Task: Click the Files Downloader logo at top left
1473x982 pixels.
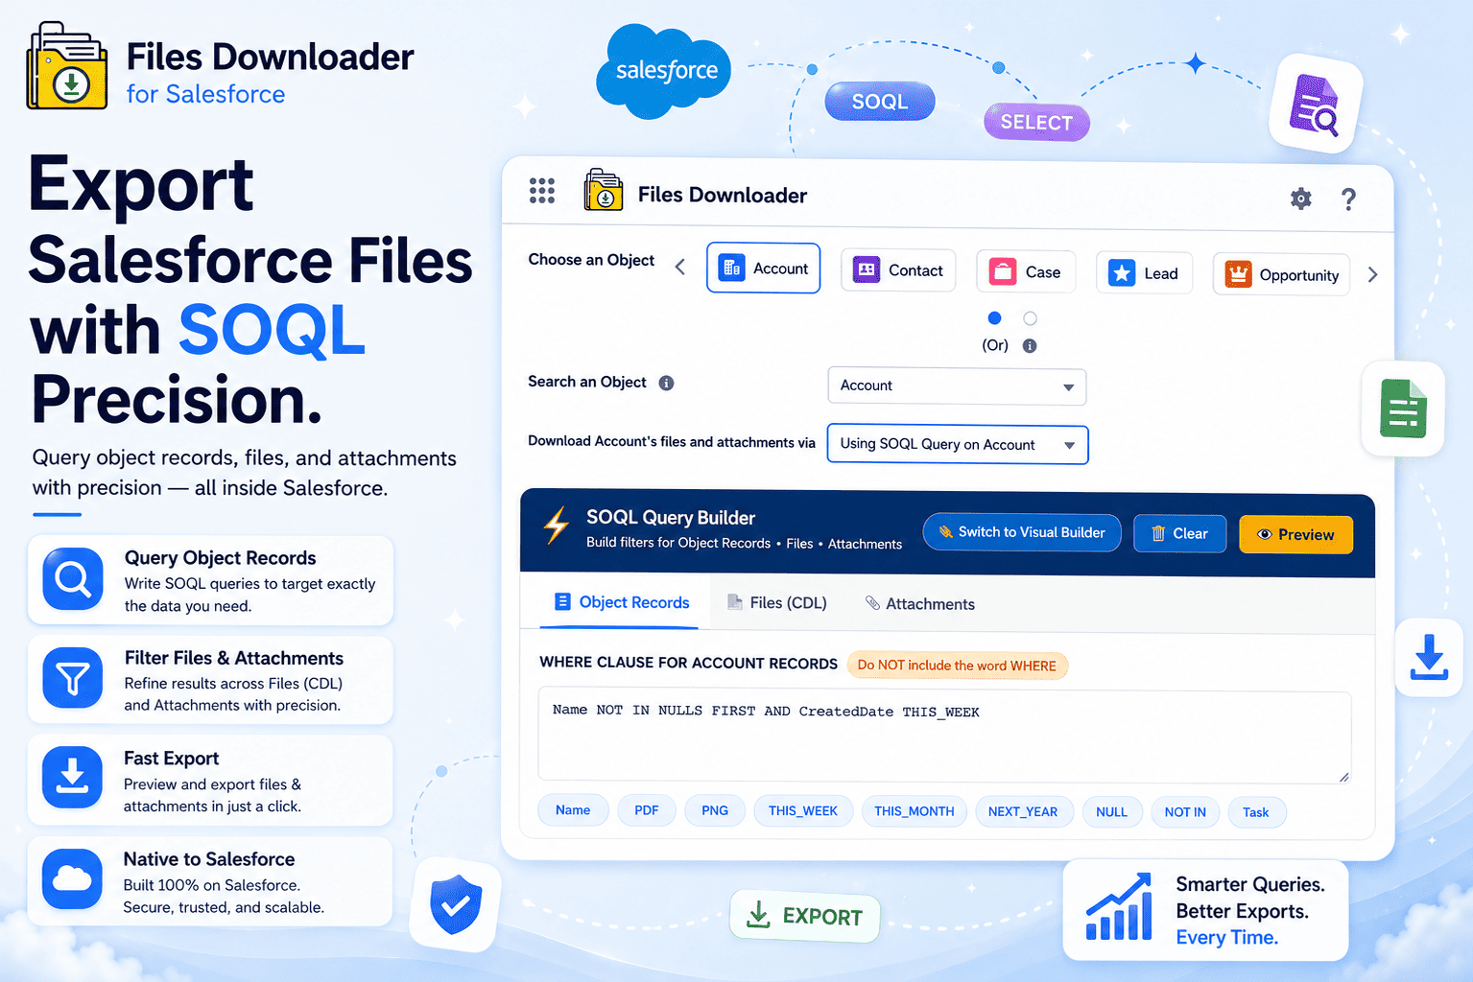Action: [67, 66]
